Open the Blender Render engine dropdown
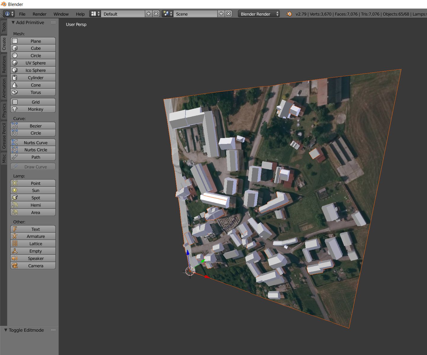The width and height of the screenshot is (427, 355). click(259, 14)
